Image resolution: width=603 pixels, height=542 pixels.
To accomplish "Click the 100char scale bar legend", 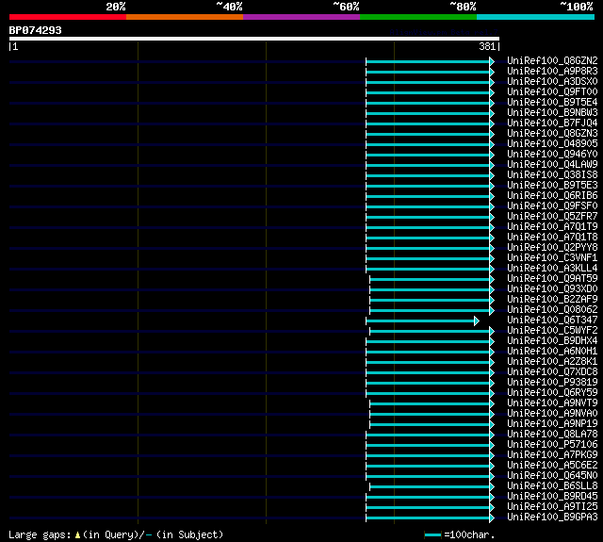I will tap(433, 535).
